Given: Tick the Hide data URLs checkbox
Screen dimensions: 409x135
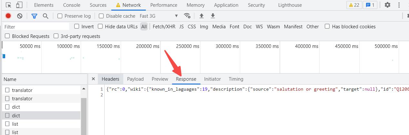Looking at the screenshot, I should (x=100, y=26).
